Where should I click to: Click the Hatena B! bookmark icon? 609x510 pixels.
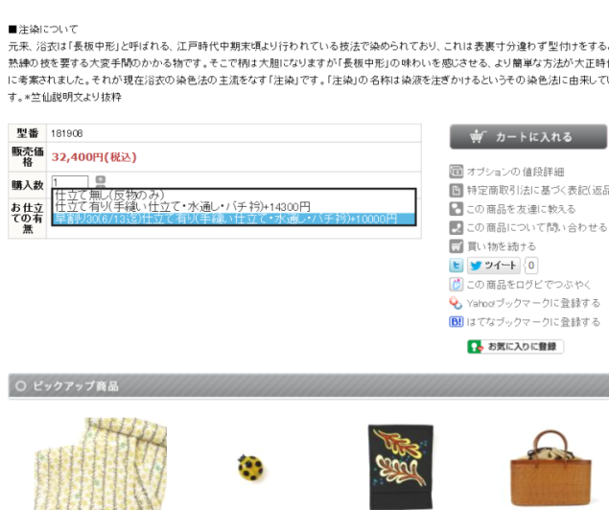click(456, 322)
